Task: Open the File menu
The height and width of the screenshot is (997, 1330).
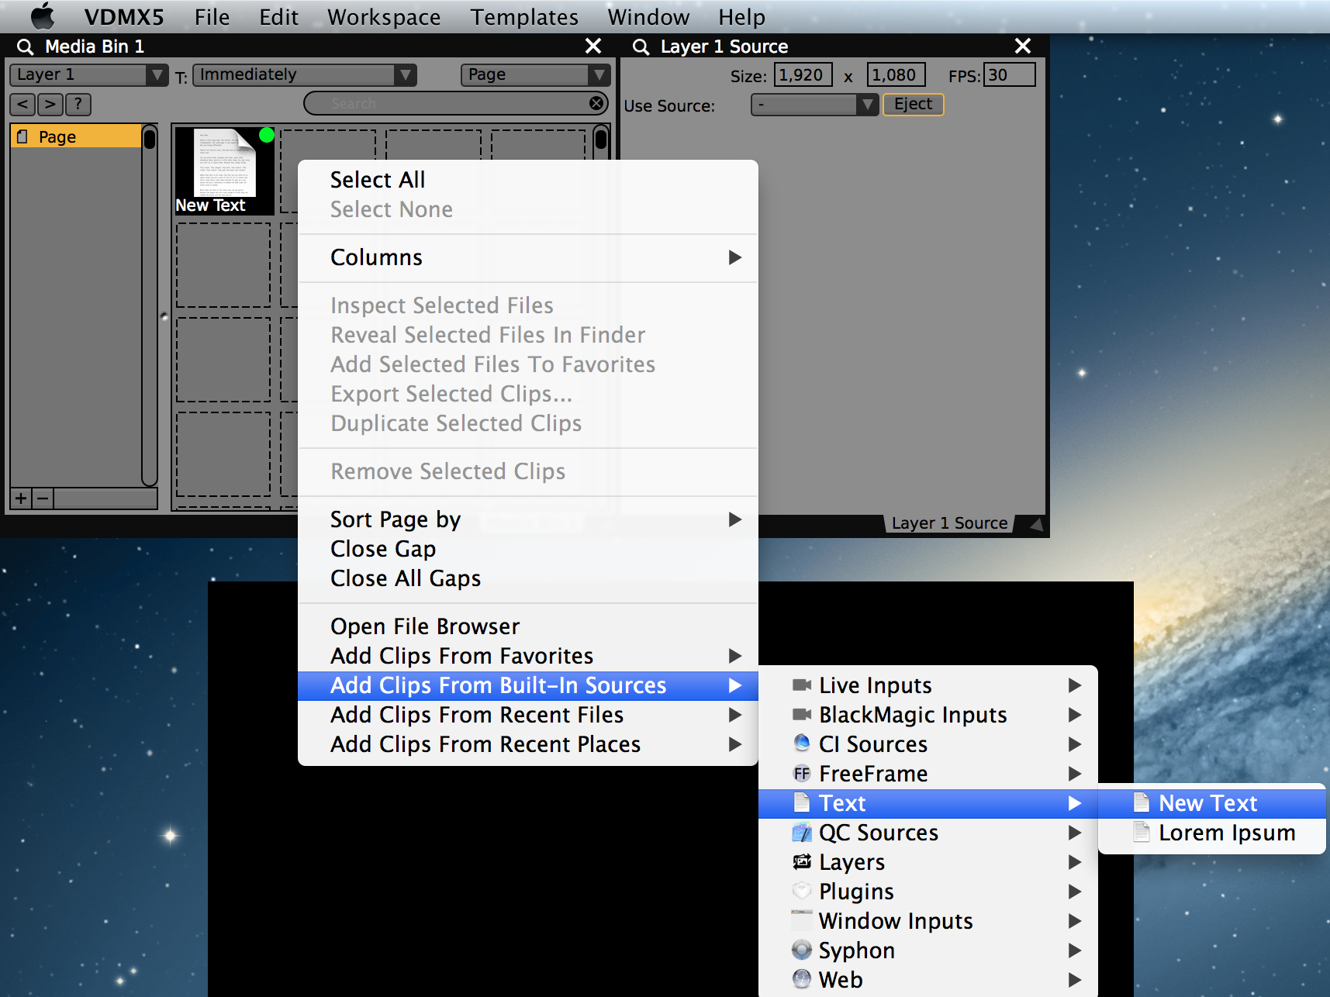Action: pos(212,17)
